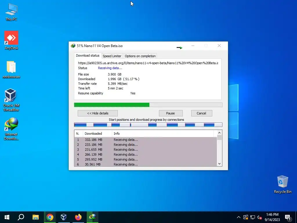Select connection 2 row with 233.186 MB

(x=146, y=145)
